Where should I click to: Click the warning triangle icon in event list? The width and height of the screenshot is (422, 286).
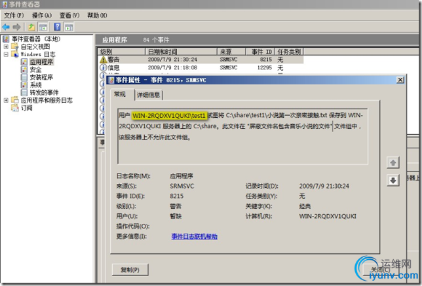point(104,60)
